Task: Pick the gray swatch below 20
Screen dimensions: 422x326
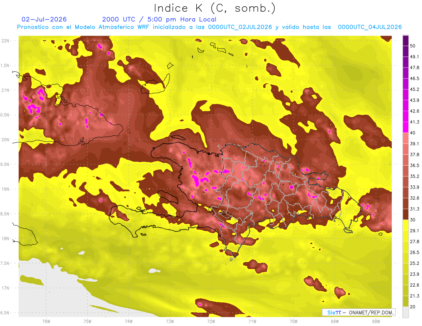Action: pyautogui.click(x=405, y=312)
